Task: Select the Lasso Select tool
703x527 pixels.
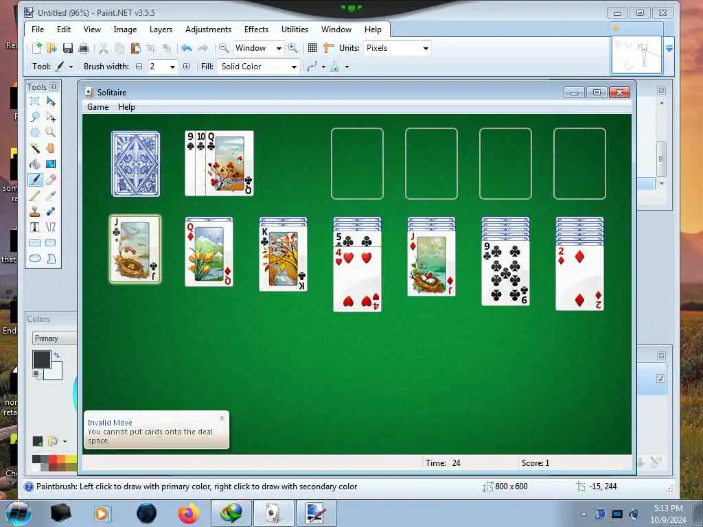Action: point(35,117)
